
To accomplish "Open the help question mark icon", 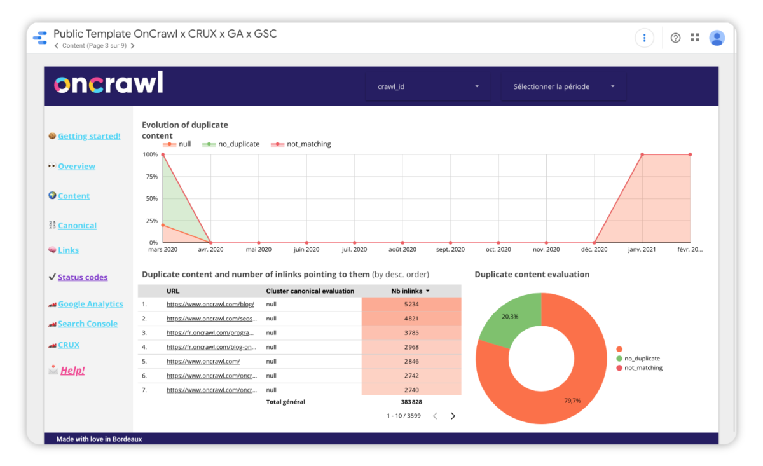I will (x=676, y=38).
